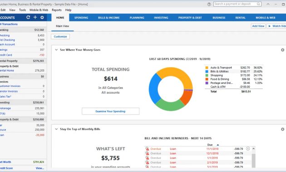Viewport: 286px width, 172px height.
Task: Open the Brokerage account
Action: click(5, 108)
